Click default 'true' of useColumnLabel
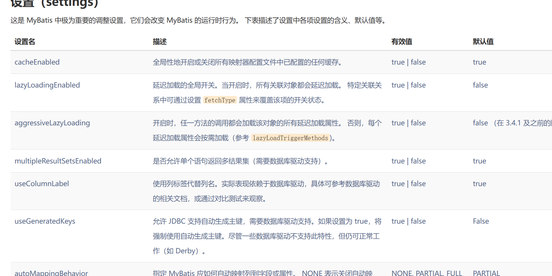 [480, 184]
